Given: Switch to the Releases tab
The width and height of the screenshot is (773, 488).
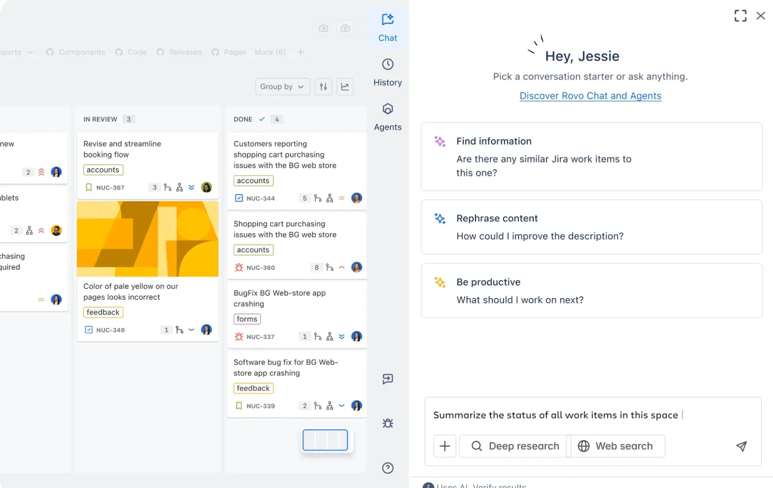Looking at the screenshot, I should point(185,52).
